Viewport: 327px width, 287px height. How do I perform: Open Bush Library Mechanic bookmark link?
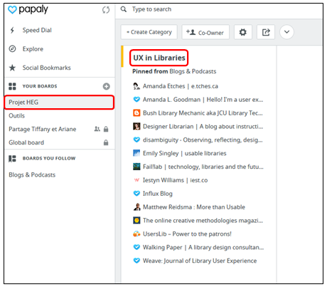coord(203,113)
